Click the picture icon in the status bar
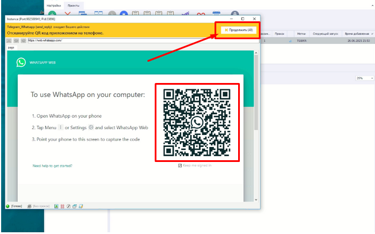Image resolution: width=375 pixels, height=234 pixels. point(56,206)
